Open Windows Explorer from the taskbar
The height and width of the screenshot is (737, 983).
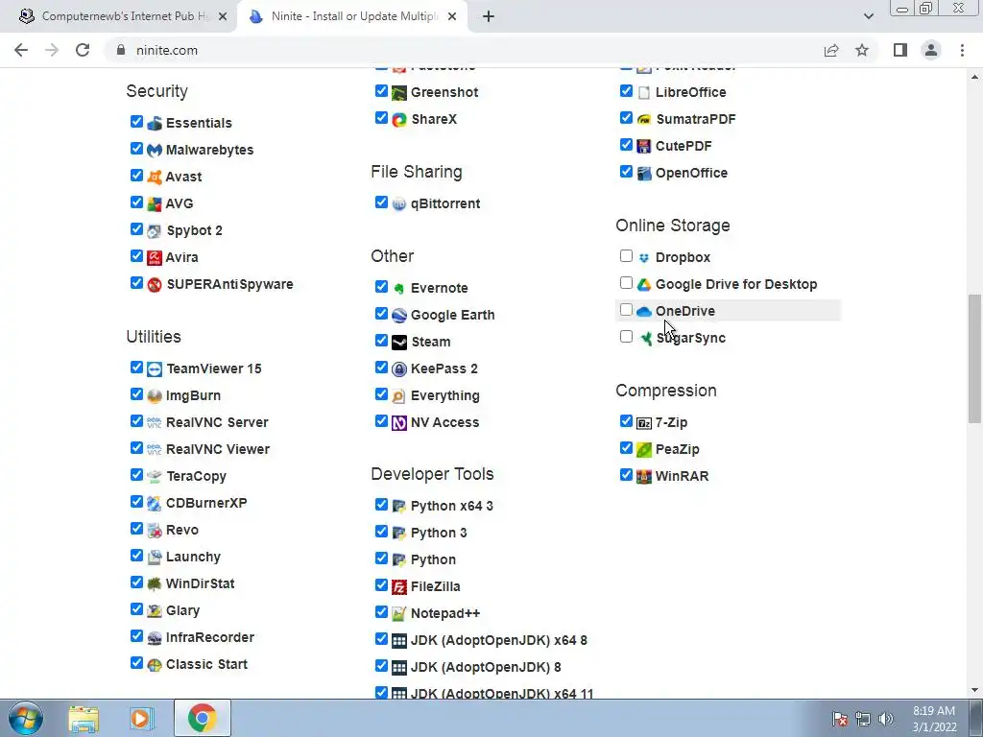coord(84,719)
